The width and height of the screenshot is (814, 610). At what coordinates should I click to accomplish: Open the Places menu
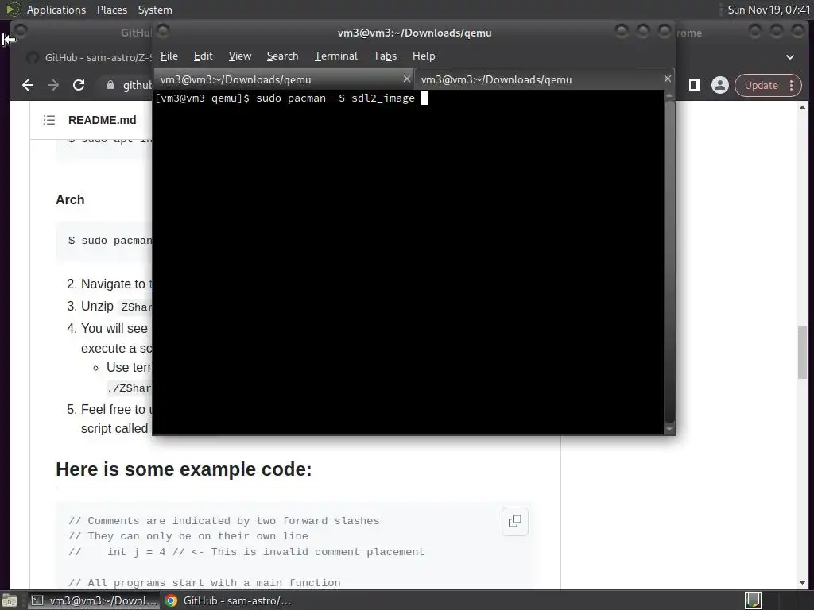click(x=112, y=10)
